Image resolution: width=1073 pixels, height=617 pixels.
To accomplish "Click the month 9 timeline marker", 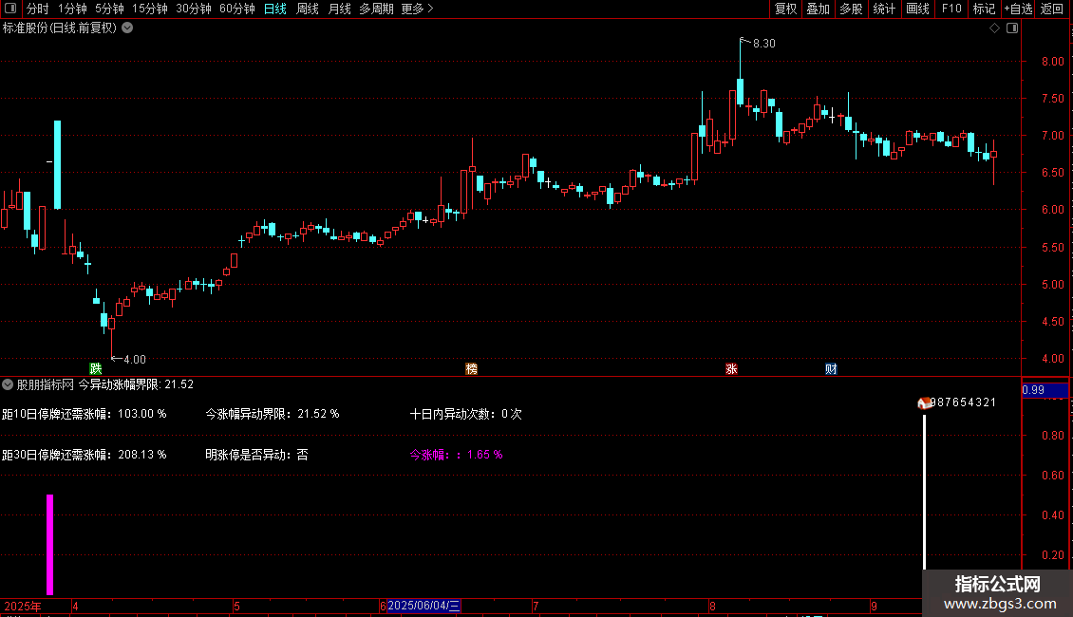I will coord(874,606).
